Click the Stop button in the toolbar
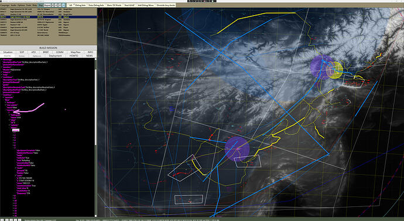The image size is (404, 221). click(40, 5)
